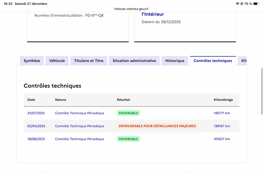Click the 140771 km mileage value
The height and width of the screenshot is (172, 263).
click(x=222, y=113)
